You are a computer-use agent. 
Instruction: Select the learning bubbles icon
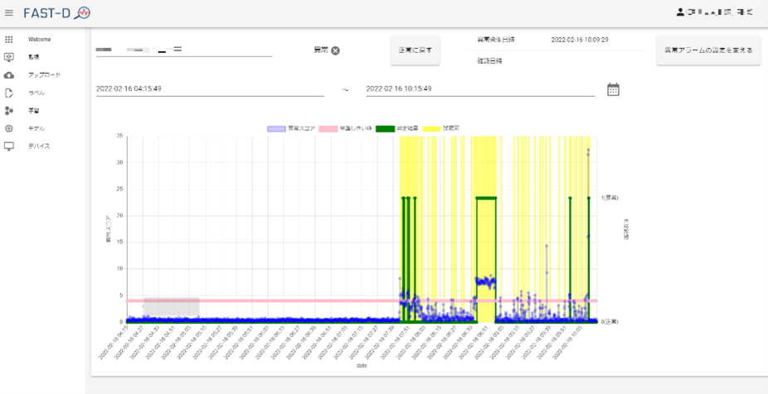pyautogui.click(x=9, y=111)
